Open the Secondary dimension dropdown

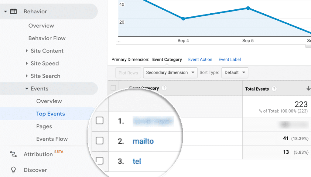click(x=170, y=73)
